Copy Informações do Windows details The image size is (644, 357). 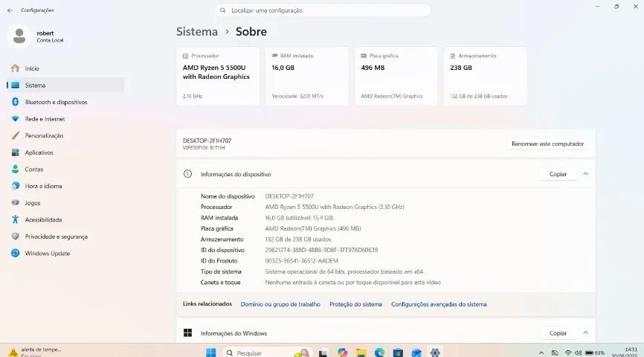pos(558,333)
